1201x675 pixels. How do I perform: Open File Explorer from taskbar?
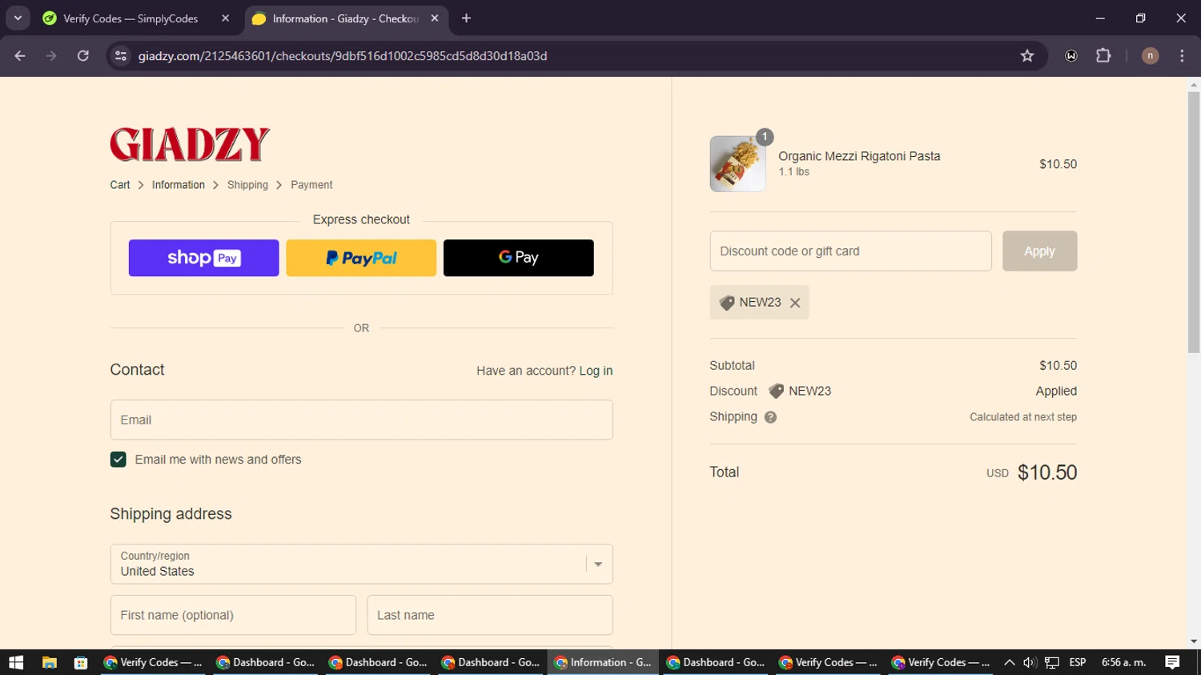click(50, 662)
